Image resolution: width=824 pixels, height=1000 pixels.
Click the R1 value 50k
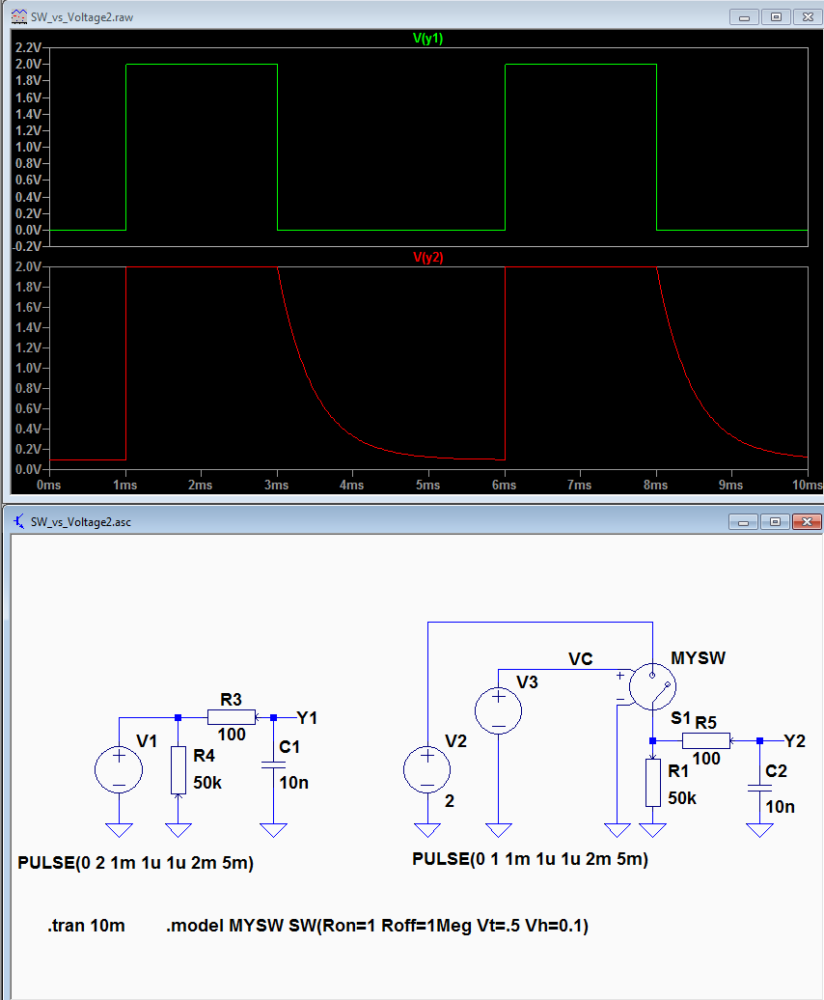682,798
